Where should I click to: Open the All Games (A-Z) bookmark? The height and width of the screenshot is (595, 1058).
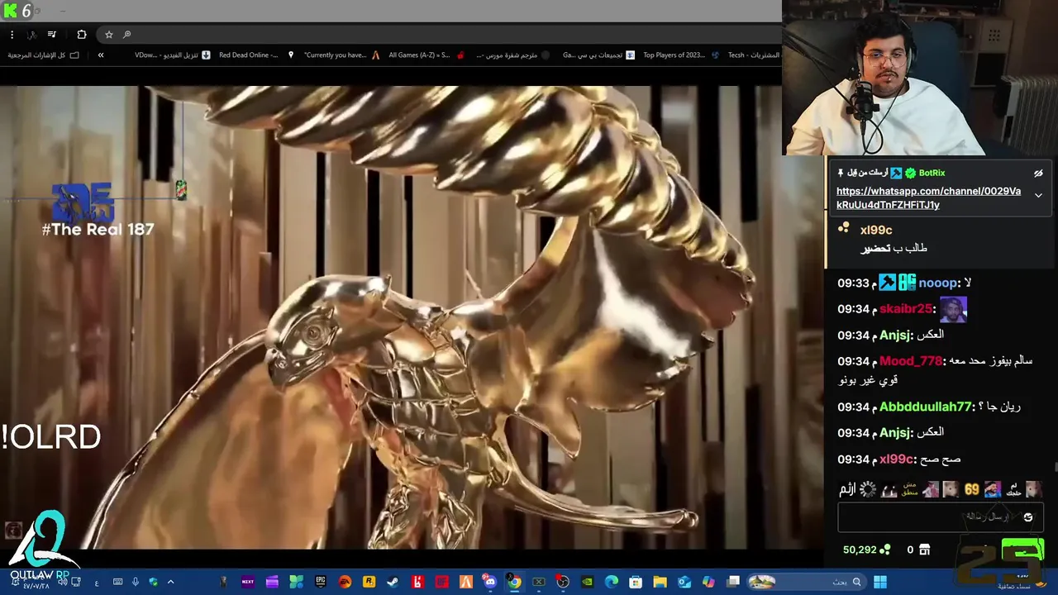pyautogui.click(x=426, y=55)
